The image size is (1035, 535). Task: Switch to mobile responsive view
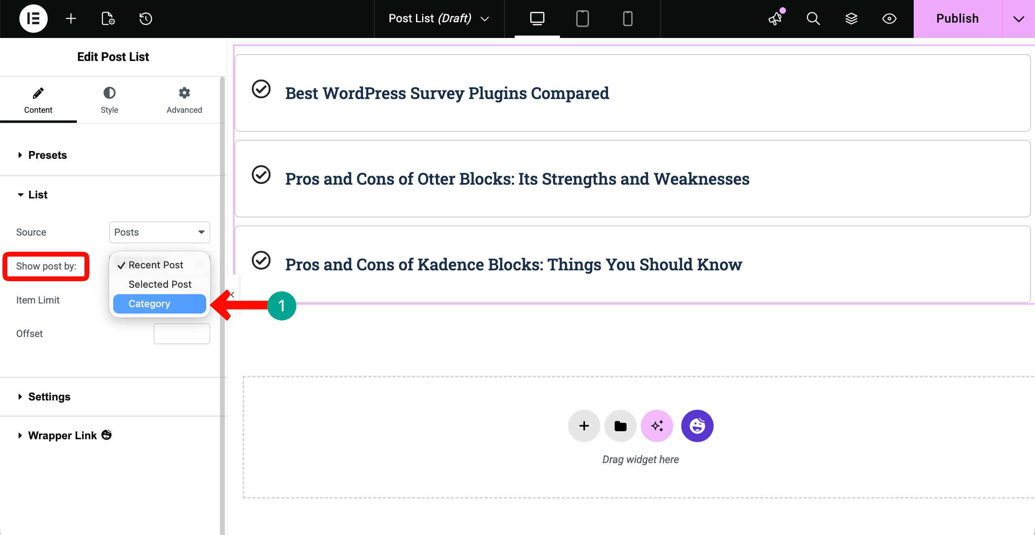627,19
